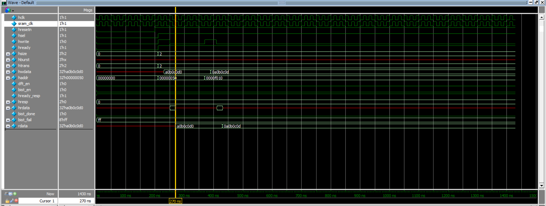Viewport: 546px width, 206px height.
Task: Select the 2'h0 value of hresp
Action: click(63, 102)
